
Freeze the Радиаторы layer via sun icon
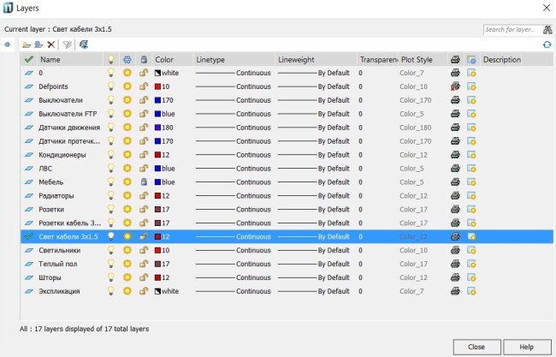tap(127, 195)
